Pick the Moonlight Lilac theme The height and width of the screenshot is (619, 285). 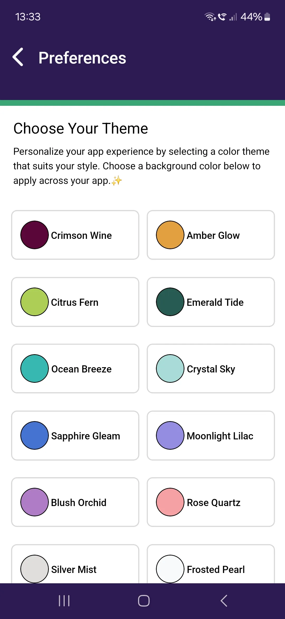click(211, 435)
